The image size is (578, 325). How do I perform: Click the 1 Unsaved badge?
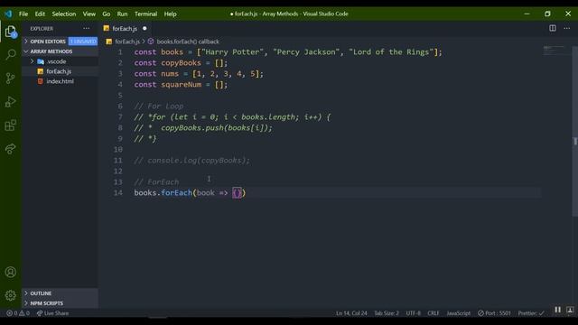pyautogui.click(x=83, y=42)
